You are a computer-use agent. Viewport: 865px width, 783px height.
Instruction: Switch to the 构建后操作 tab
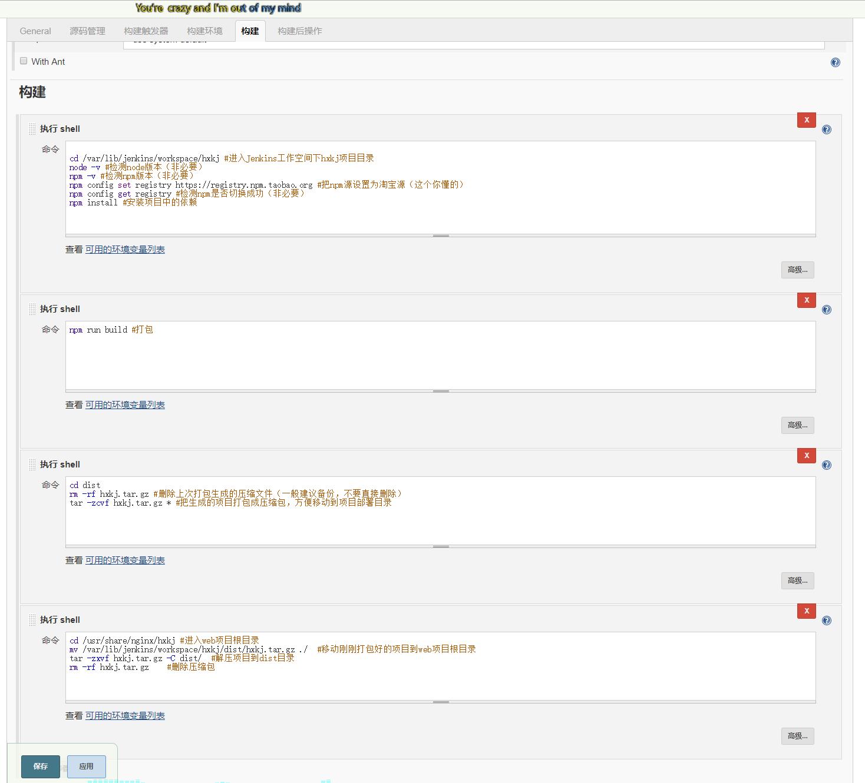[x=300, y=31]
